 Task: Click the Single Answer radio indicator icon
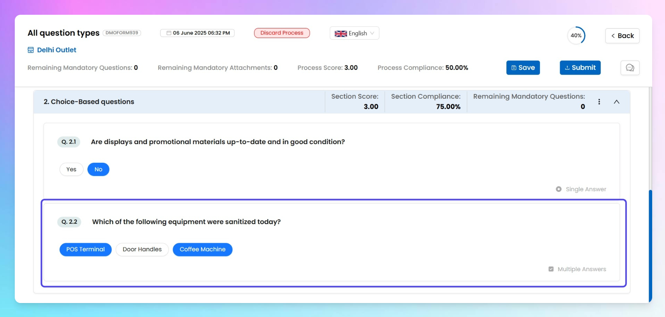coord(559,189)
